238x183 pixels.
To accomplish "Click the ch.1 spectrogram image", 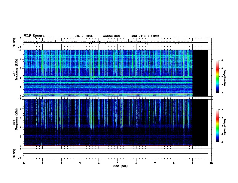I will [116, 73].
